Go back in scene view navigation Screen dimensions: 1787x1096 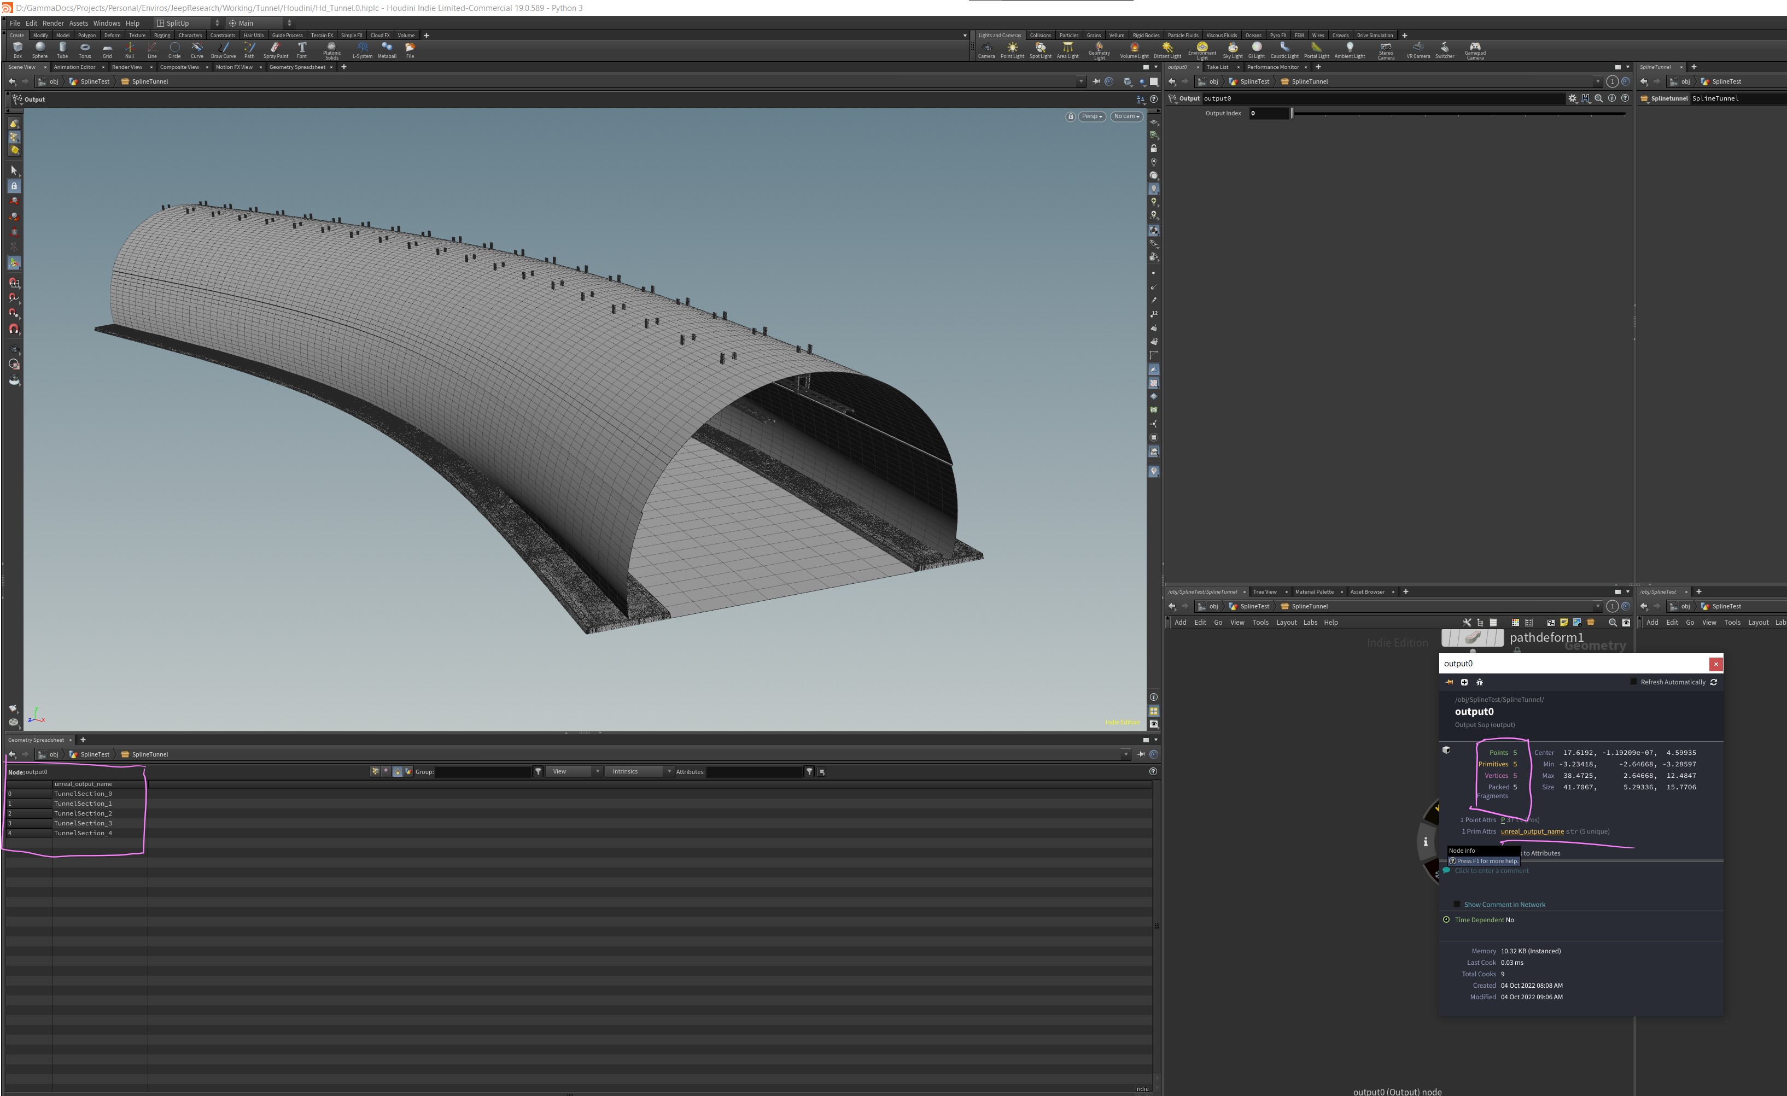coord(13,82)
